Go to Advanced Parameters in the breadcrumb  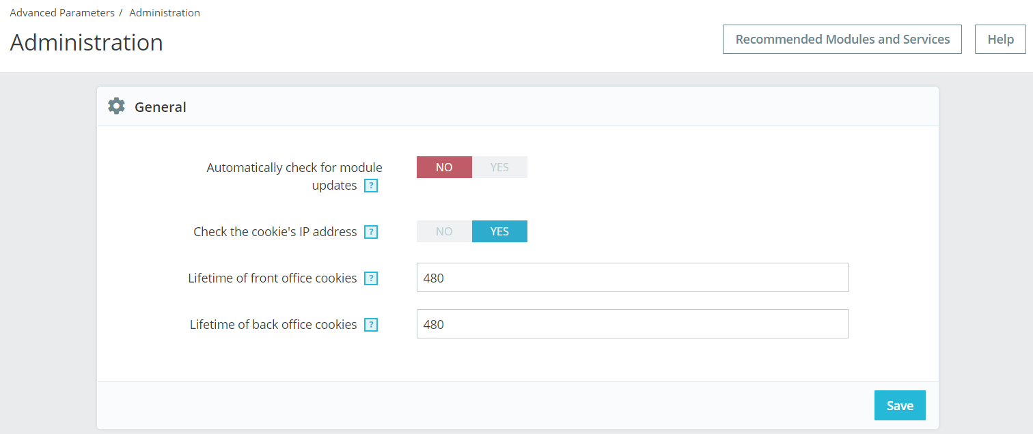pos(62,13)
